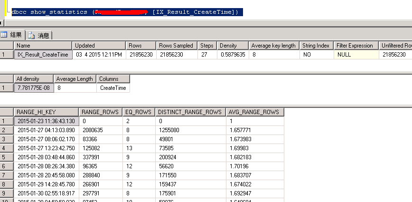The width and height of the screenshot is (412, 202).
Task: Click the highlighted dbcc show_statistics query line
Action: coord(127,12)
